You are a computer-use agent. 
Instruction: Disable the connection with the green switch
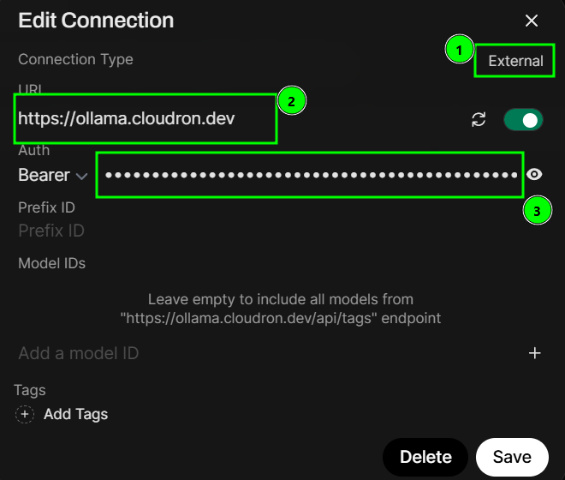523,120
